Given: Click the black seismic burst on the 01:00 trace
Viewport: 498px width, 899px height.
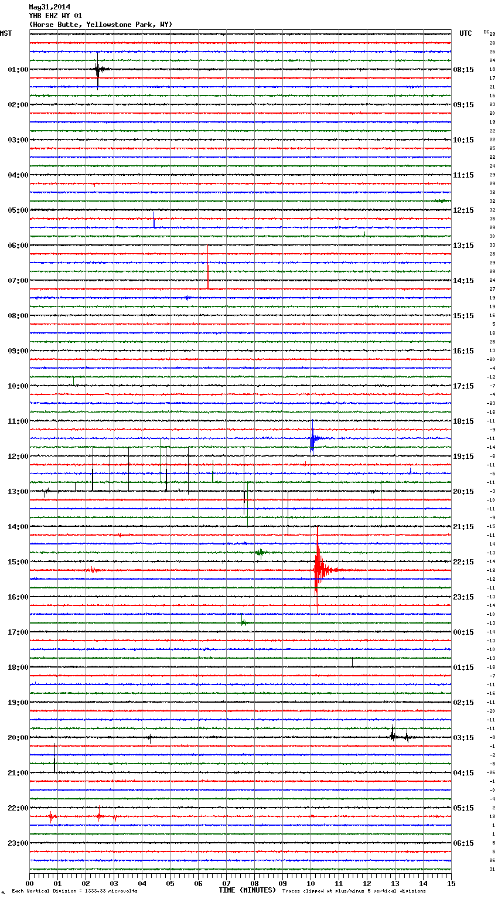Looking at the screenshot, I should 101,69.
